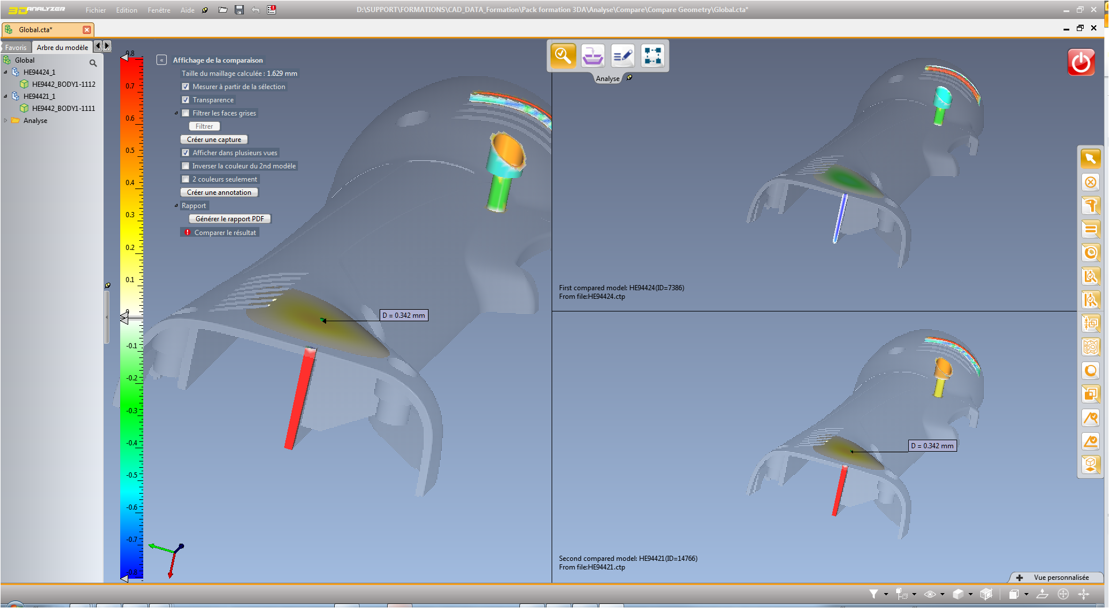Select the arrow pointer tool in the right sidebar
This screenshot has width=1109, height=608.
tap(1091, 158)
